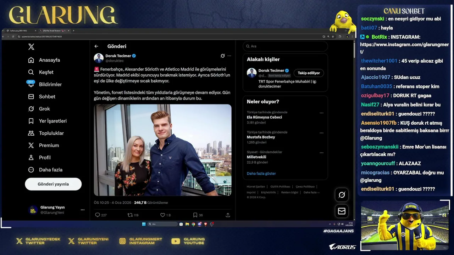Screen dimensions: 454x255
Task: Open Topluluklar communities
Action: (x=46, y=133)
